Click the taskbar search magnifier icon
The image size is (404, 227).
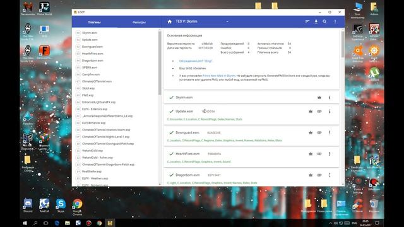point(35,223)
